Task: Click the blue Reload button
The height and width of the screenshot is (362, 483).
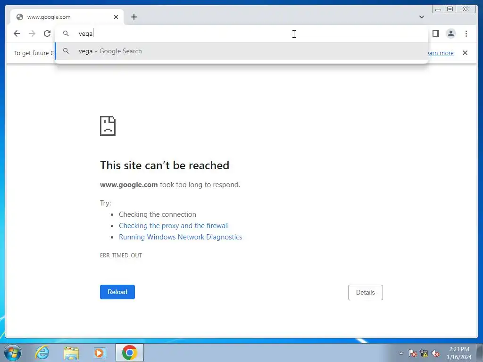Action: [x=117, y=292]
